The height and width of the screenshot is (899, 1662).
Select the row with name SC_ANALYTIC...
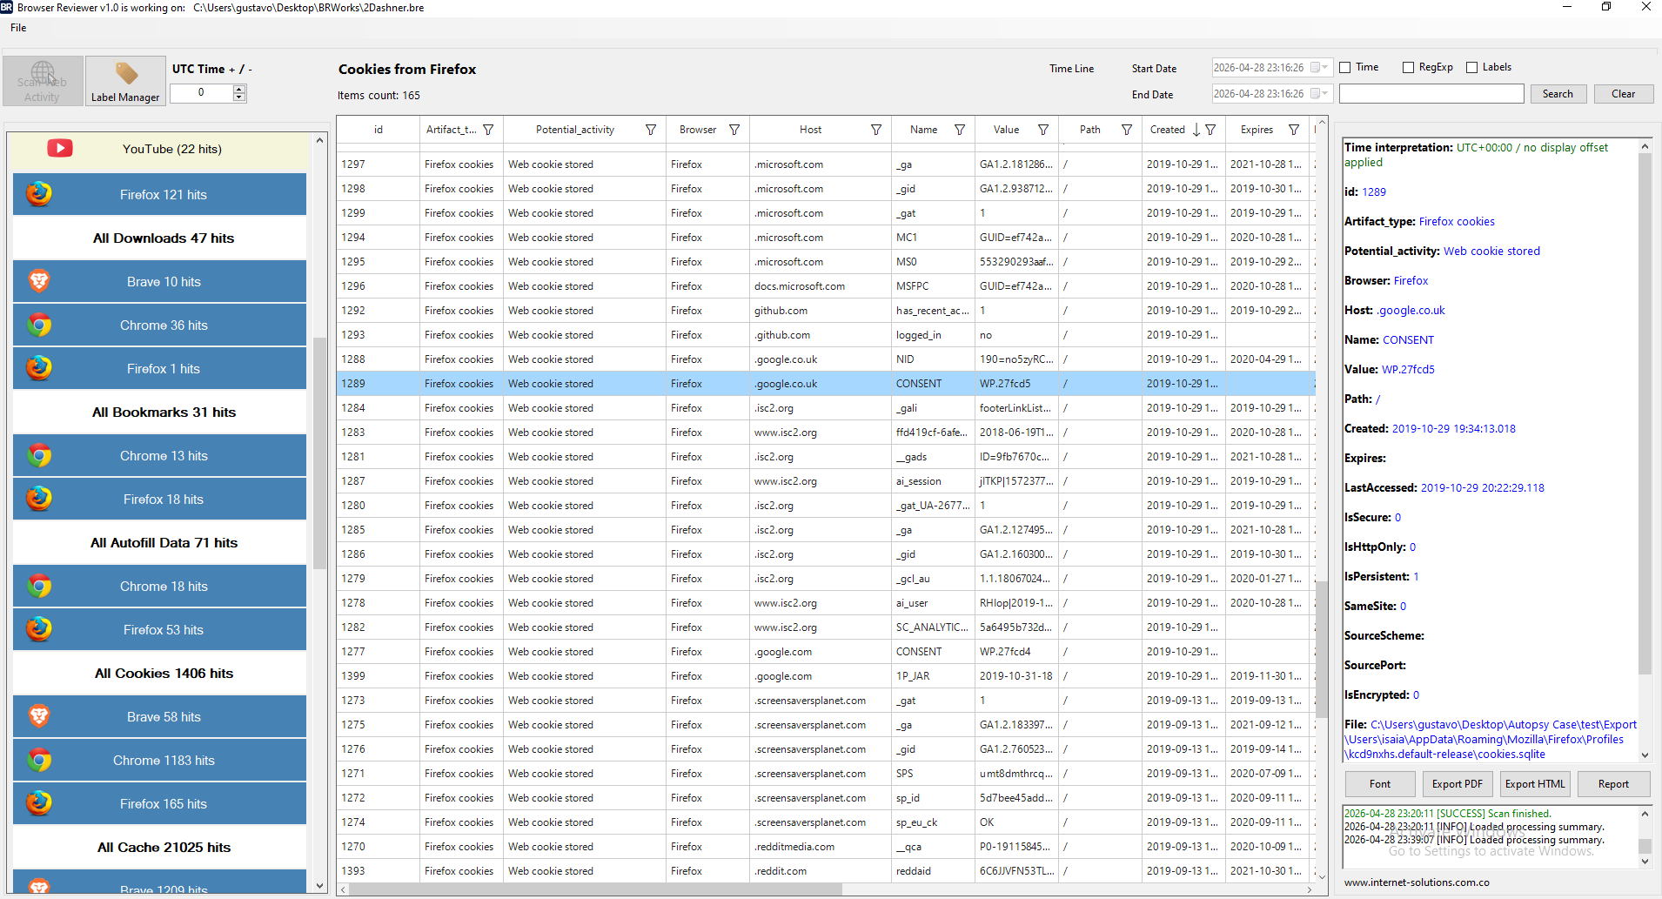click(825, 627)
